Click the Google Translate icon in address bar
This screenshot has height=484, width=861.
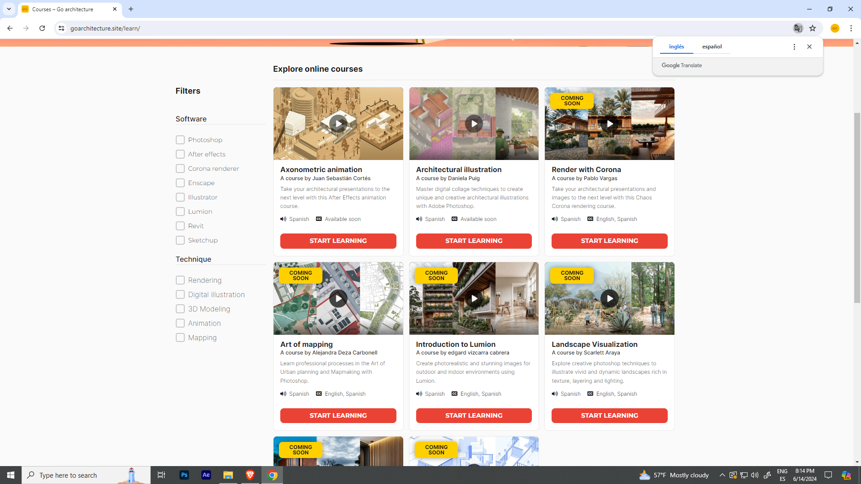coord(798,28)
